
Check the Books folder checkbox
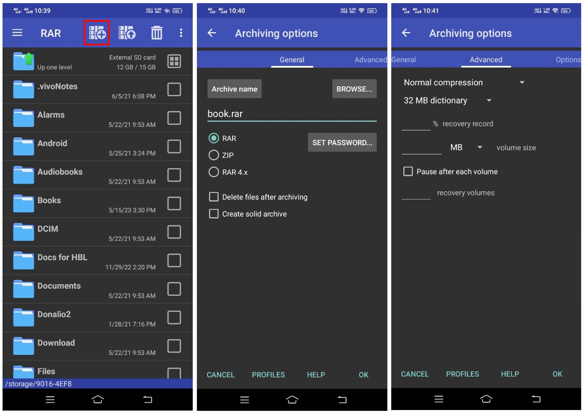pos(174,203)
